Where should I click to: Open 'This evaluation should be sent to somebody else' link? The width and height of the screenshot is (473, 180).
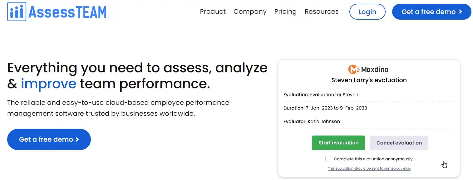369,168
